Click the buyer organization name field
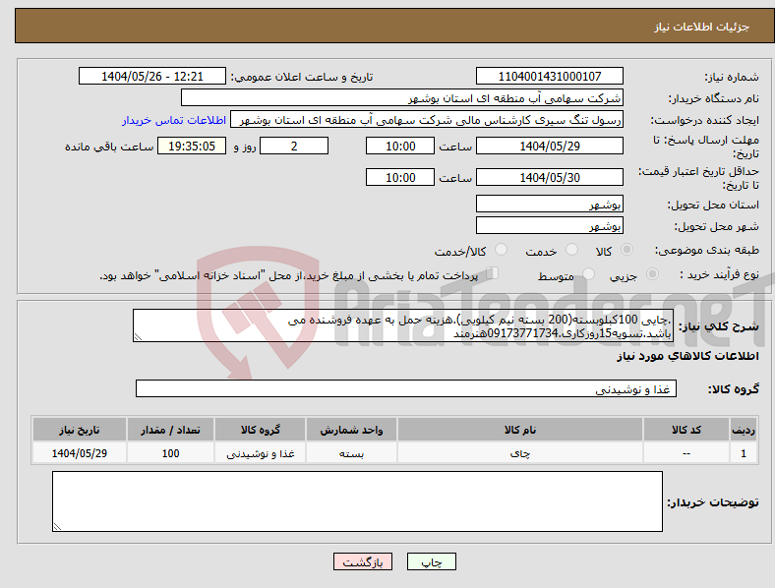775x588 pixels. [x=402, y=97]
